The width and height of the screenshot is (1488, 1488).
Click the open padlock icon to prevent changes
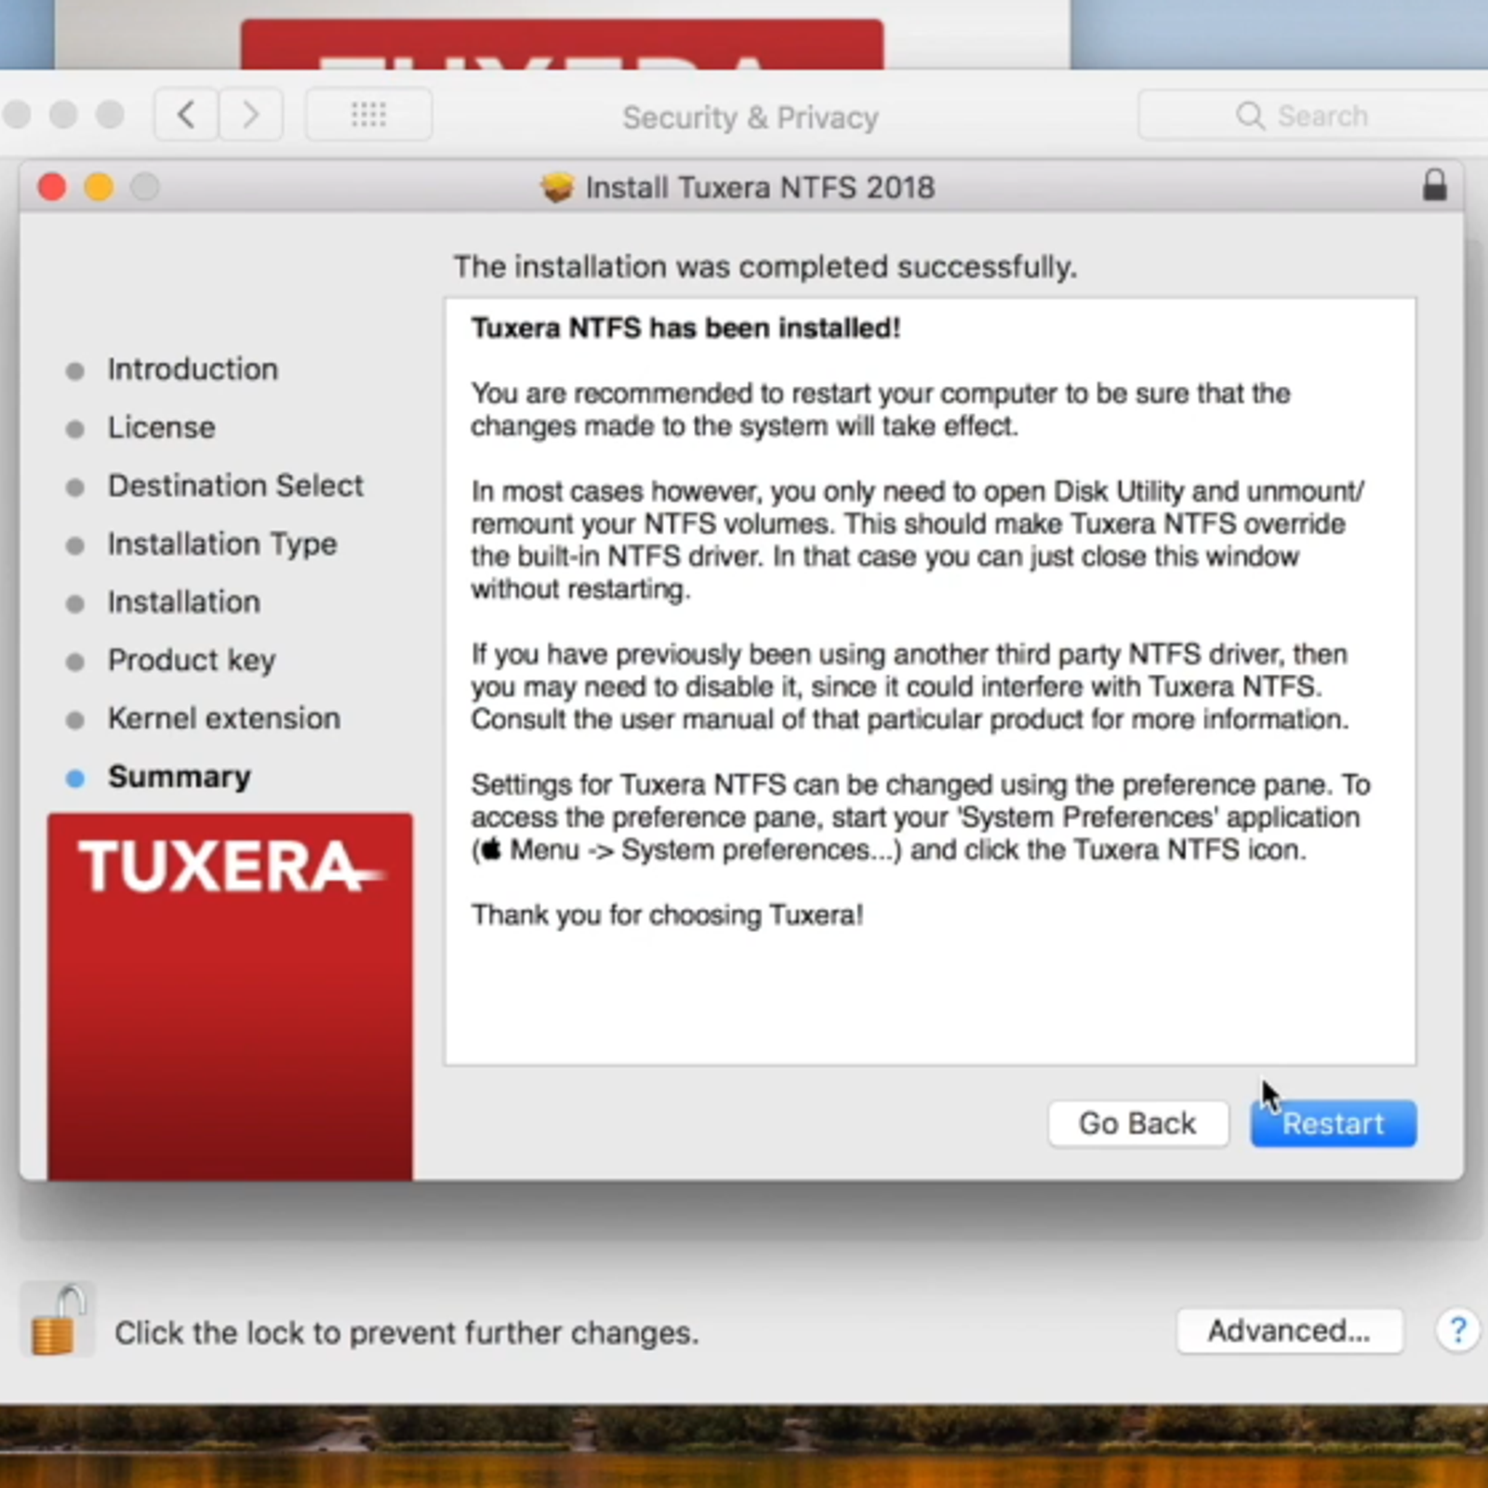56,1321
